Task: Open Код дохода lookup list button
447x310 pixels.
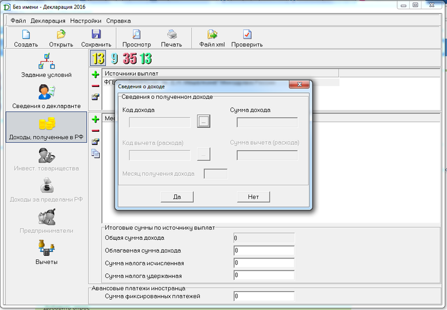Action: tap(203, 121)
